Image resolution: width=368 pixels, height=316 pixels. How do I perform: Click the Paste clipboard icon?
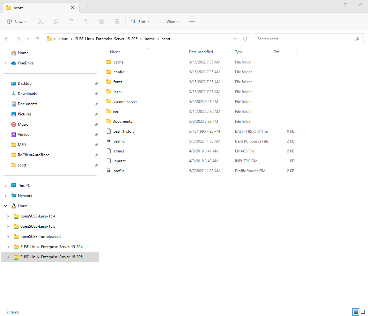pyautogui.click(x=71, y=22)
